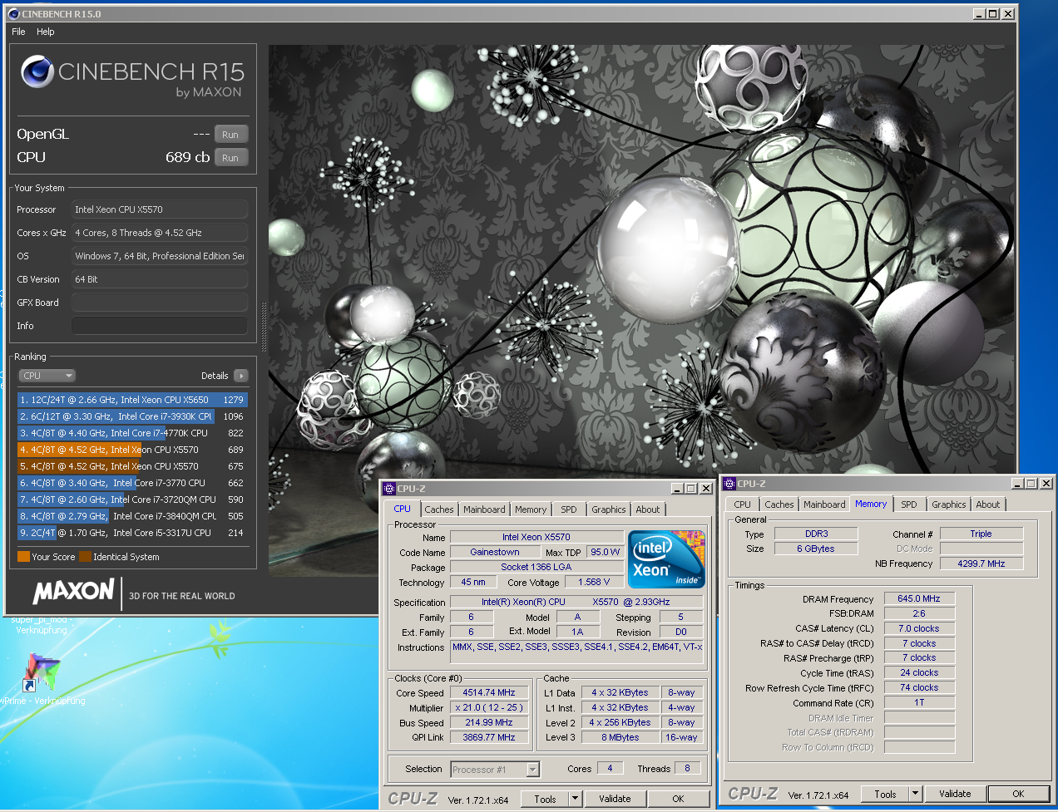Switch to Memory tab in left CPU-Z

[531, 509]
